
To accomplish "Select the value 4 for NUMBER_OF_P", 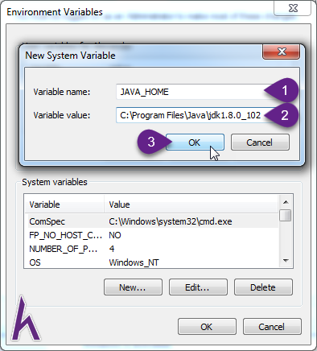I will [x=112, y=249].
